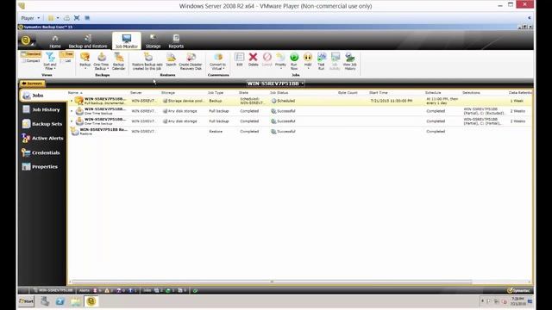Select Jobs in the sidebar

42,96
